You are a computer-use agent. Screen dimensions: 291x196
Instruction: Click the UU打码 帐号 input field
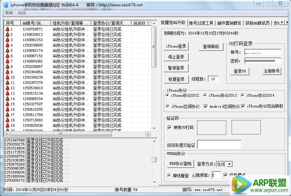pyautogui.click(x=262, y=52)
